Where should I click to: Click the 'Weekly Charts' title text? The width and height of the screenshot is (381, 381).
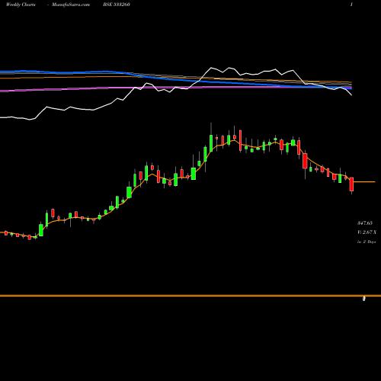point(21,5)
